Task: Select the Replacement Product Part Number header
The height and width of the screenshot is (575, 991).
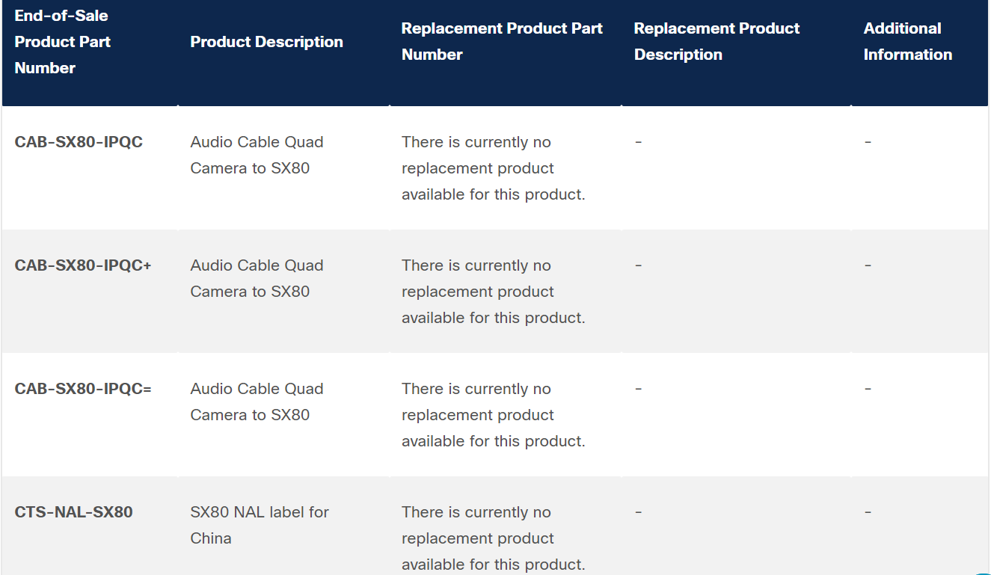Action: click(x=502, y=41)
